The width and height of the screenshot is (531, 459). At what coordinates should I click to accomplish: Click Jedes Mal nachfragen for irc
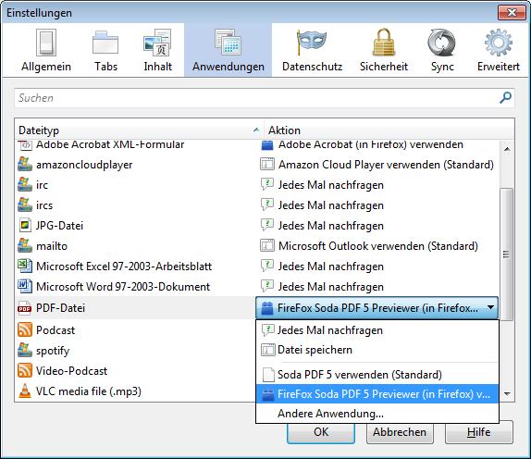coord(331,185)
